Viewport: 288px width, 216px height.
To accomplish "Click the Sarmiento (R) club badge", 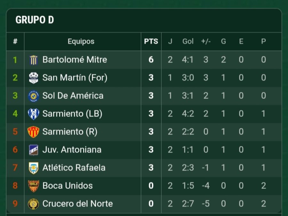I will pos(34,132).
